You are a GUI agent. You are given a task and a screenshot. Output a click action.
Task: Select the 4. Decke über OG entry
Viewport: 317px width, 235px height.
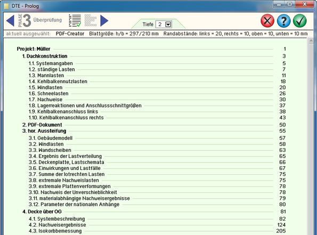[x=42, y=212]
